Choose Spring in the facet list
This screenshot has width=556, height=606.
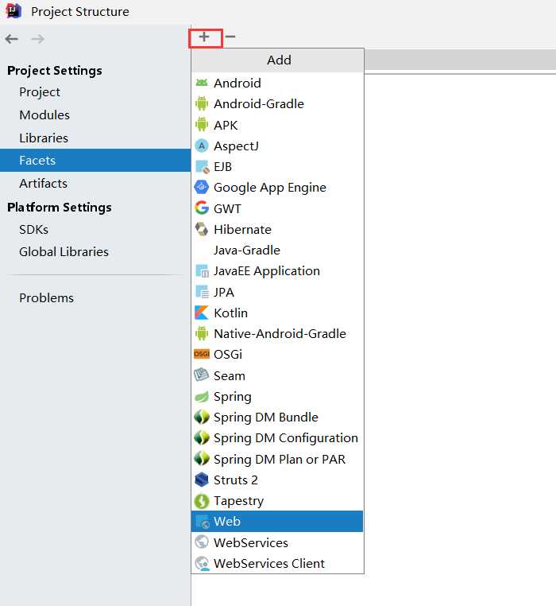(x=232, y=396)
